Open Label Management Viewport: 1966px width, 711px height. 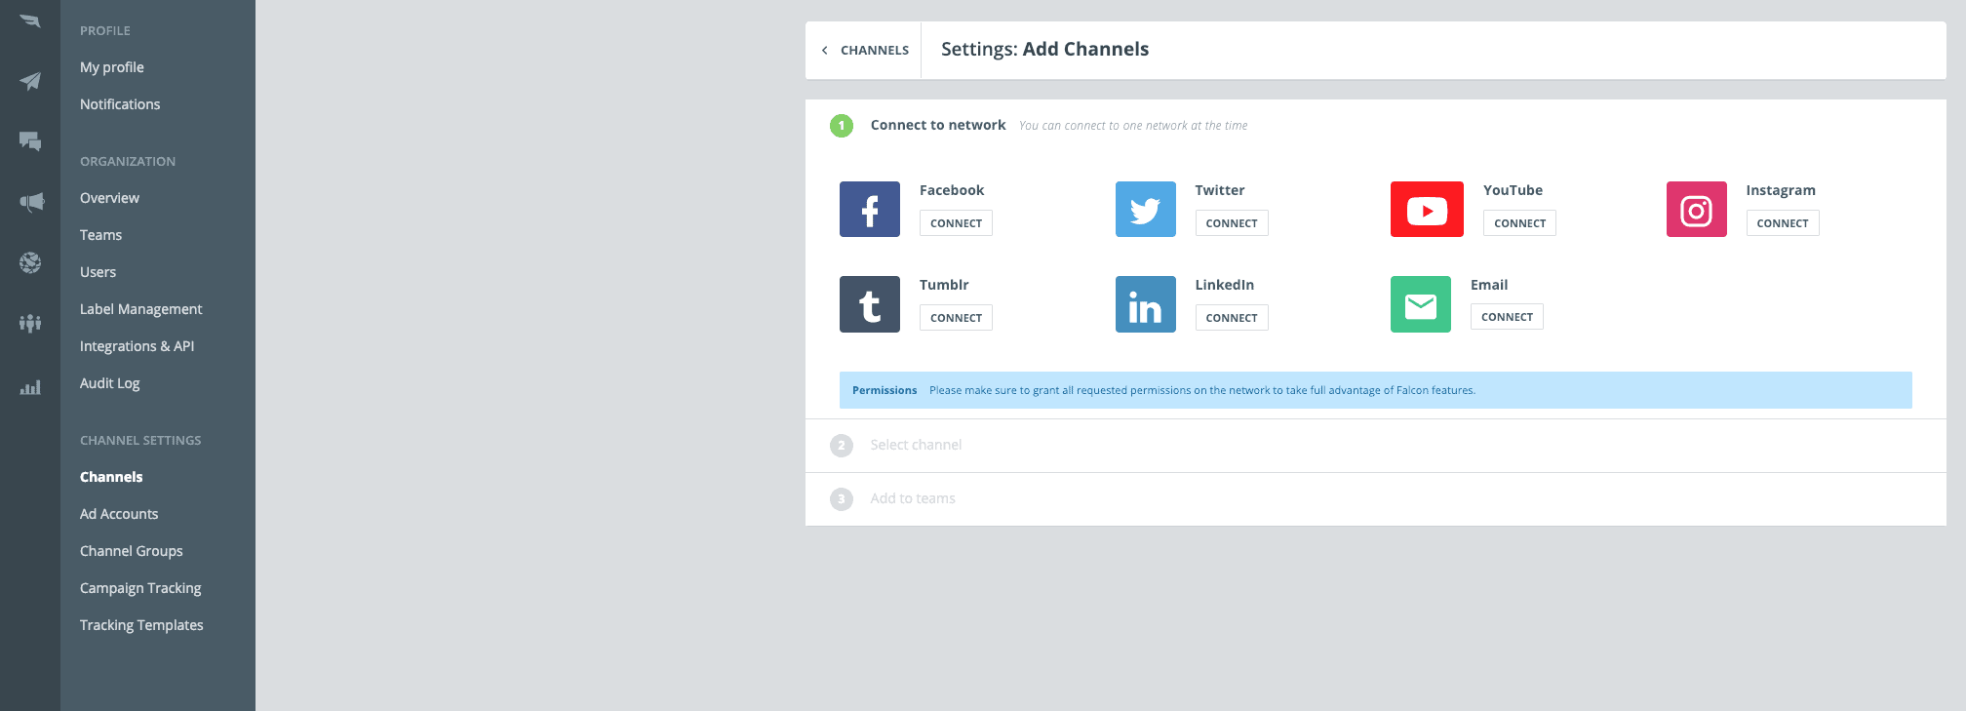[141, 309]
